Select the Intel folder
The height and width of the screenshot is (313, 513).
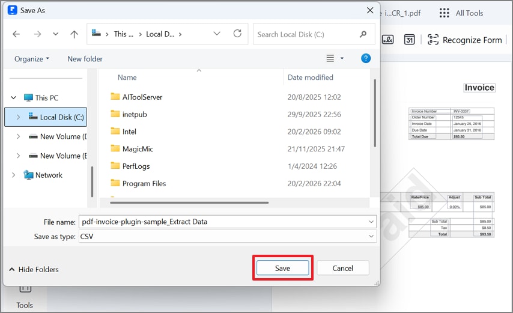pyautogui.click(x=129, y=132)
